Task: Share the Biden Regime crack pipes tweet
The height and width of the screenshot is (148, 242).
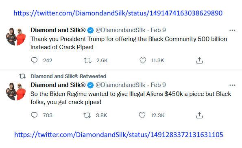Action: 199,115
